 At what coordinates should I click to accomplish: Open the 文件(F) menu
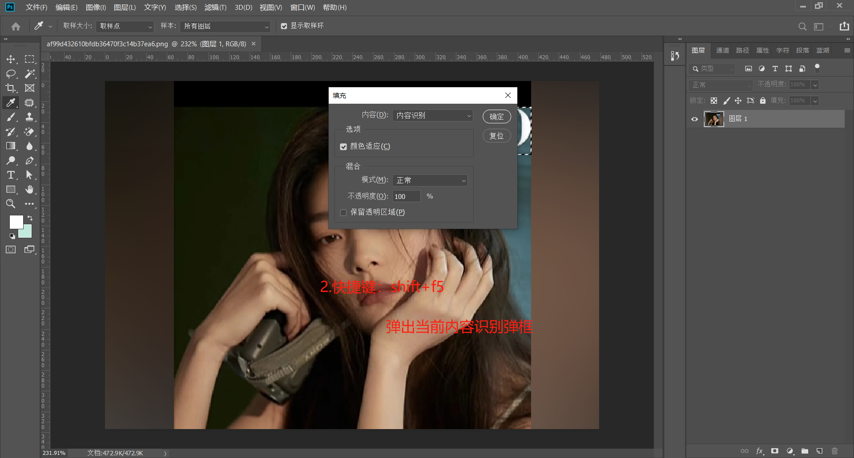(x=36, y=7)
